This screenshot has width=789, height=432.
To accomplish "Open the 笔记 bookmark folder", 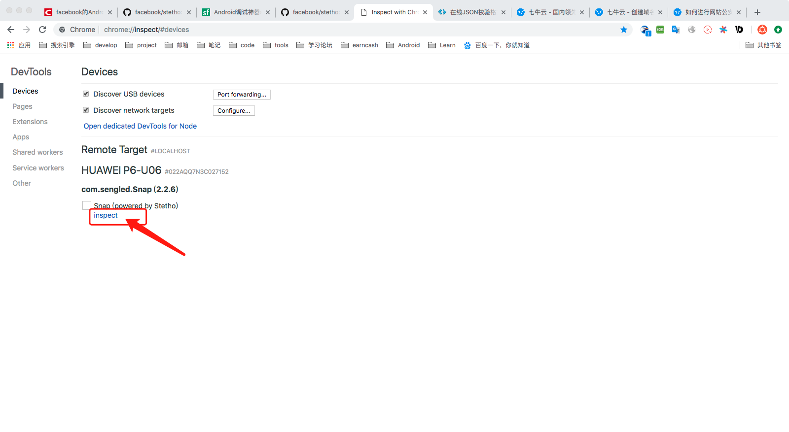I will coord(209,45).
